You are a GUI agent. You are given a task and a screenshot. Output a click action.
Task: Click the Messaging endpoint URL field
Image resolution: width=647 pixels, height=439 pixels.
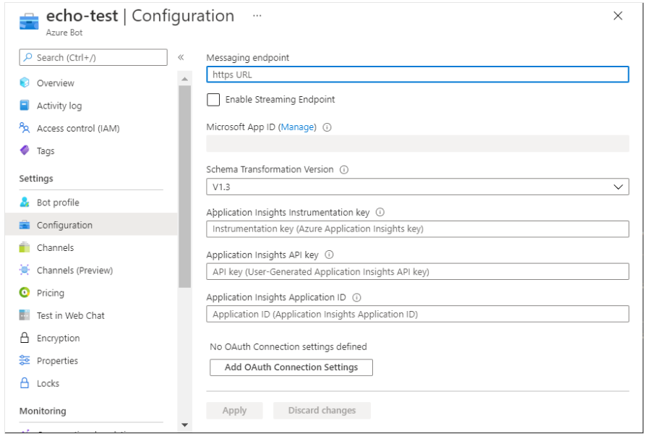tap(417, 74)
